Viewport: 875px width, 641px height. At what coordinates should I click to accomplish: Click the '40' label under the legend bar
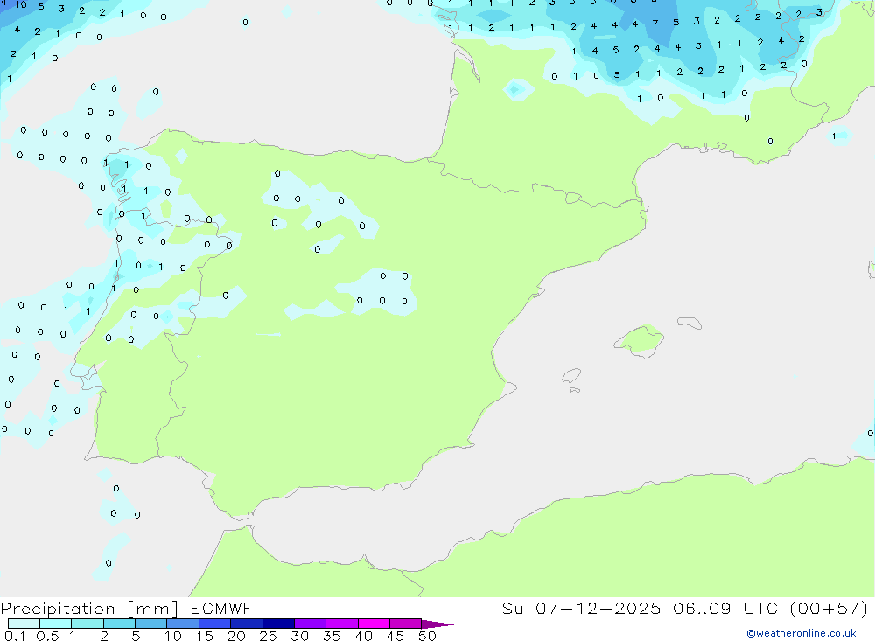pyautogui.click(x=363, y=636)
